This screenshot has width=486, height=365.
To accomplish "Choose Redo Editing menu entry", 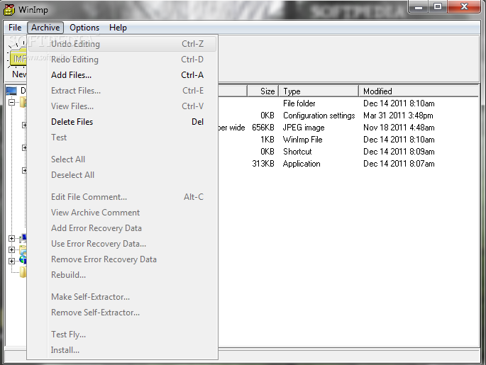I will pyautogui.click(x=122, y=60).
